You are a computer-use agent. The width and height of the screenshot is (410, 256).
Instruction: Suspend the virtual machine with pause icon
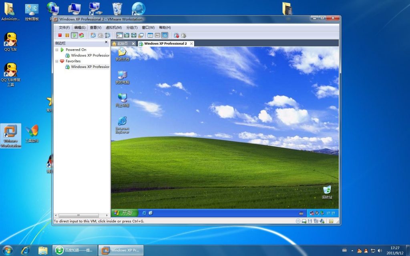[67, 36]
